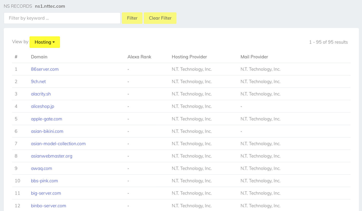This screenshot has width=362, height=211.
Task: Click hosting provider cell for 86server.com
Action: click(192, 69)
